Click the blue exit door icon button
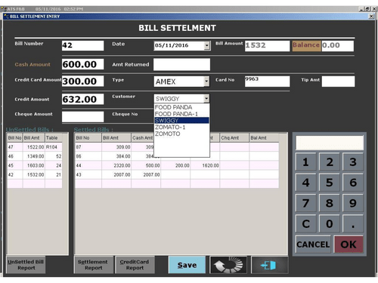This screenshot has width=378, height=283. (x=270, y=265)
